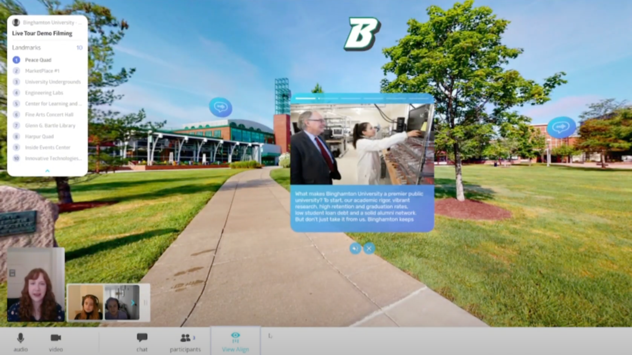
Task: Go to Inside Events Center landmark
Action: pyautogui.click(x=48, y=147)
